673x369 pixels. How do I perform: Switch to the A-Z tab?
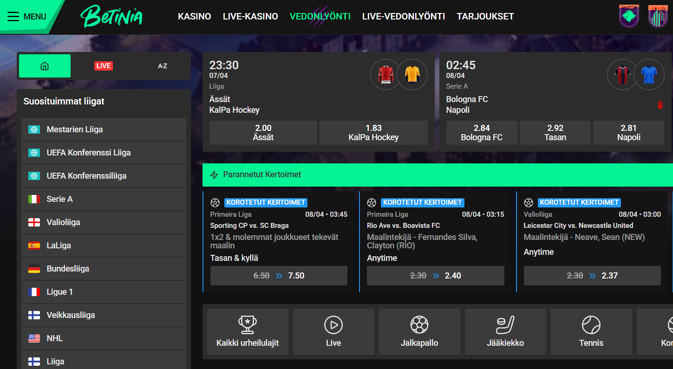(163, 66)
